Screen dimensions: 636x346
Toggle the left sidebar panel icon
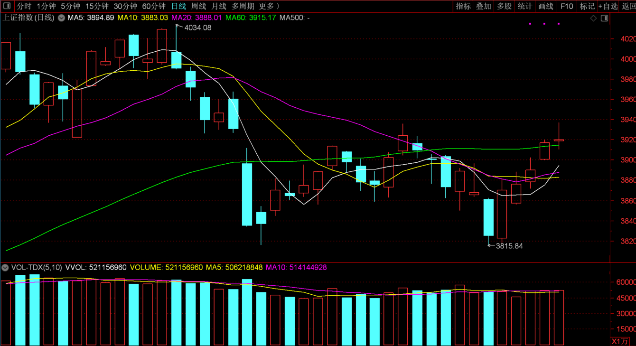7,6
